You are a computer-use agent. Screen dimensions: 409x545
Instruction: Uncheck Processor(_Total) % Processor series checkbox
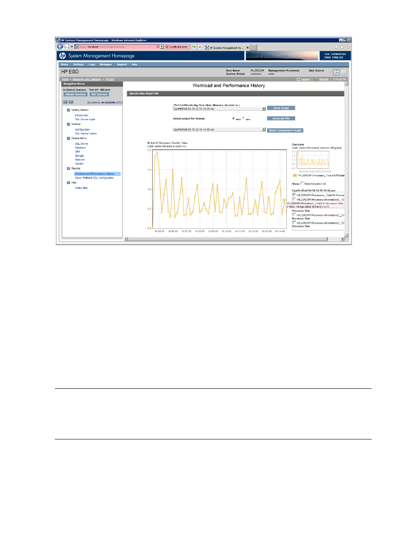pos(294,195)
